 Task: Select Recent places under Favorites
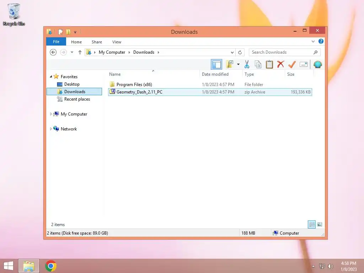pos(77,99)
